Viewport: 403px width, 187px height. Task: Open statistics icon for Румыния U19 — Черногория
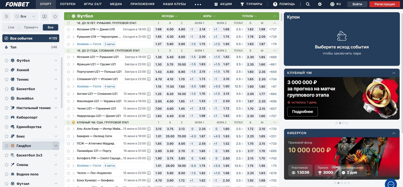coord(149,37)
